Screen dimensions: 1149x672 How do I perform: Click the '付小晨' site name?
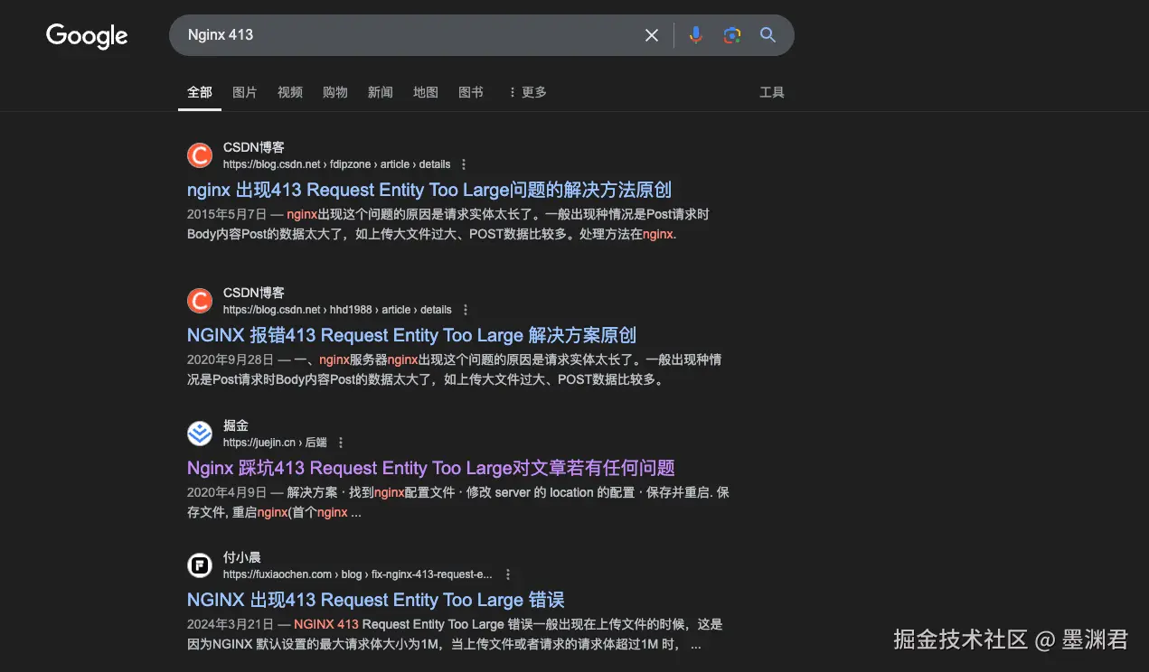pos(242,557)
